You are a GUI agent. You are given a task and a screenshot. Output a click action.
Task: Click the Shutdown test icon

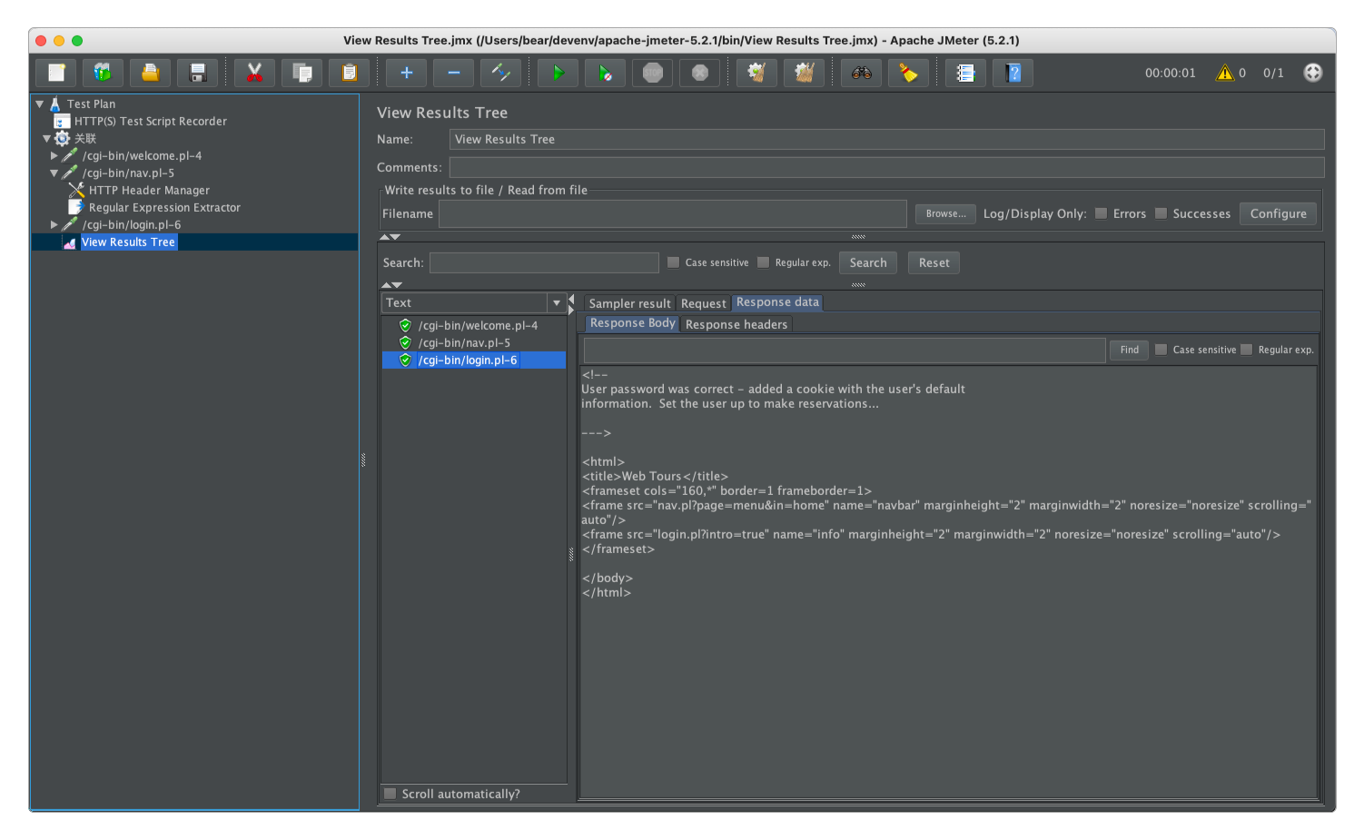click(700, 73)
